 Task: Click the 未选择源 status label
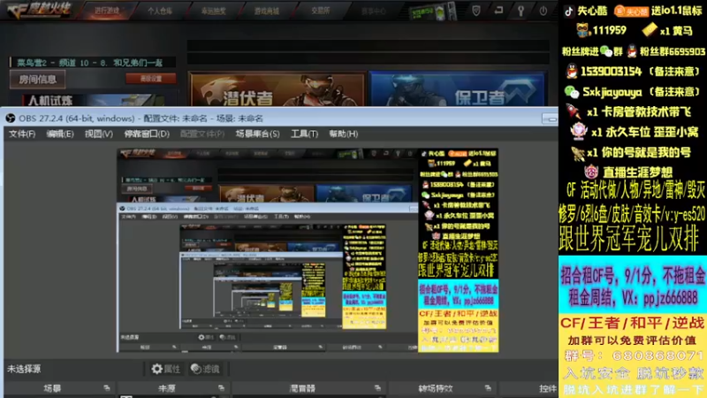point(24,369)
